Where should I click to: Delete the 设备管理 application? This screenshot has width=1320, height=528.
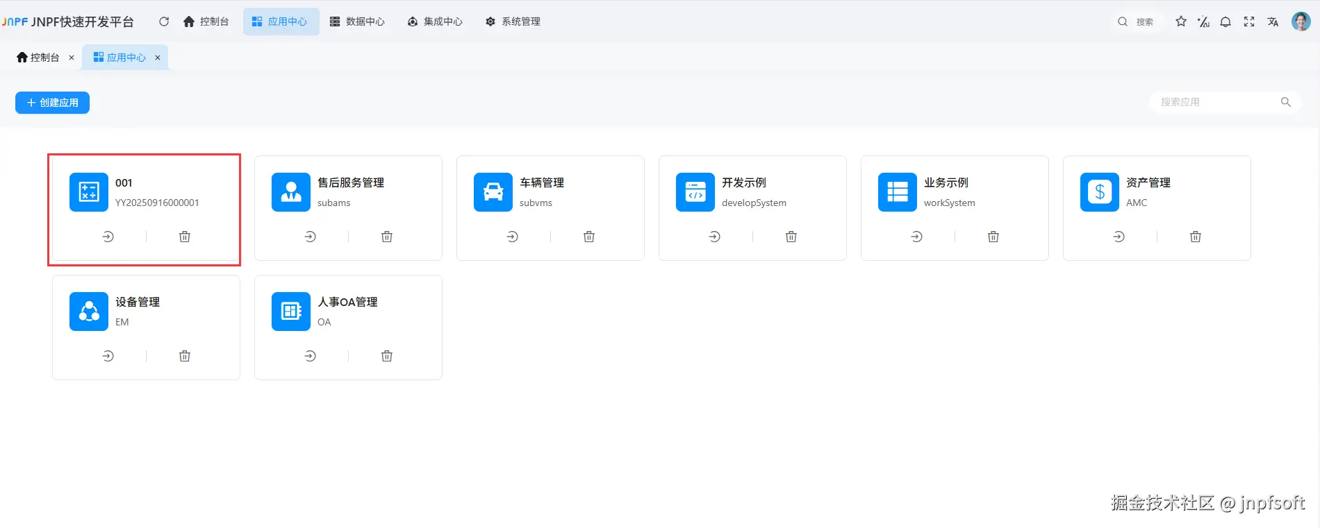[x=185, y=356]
